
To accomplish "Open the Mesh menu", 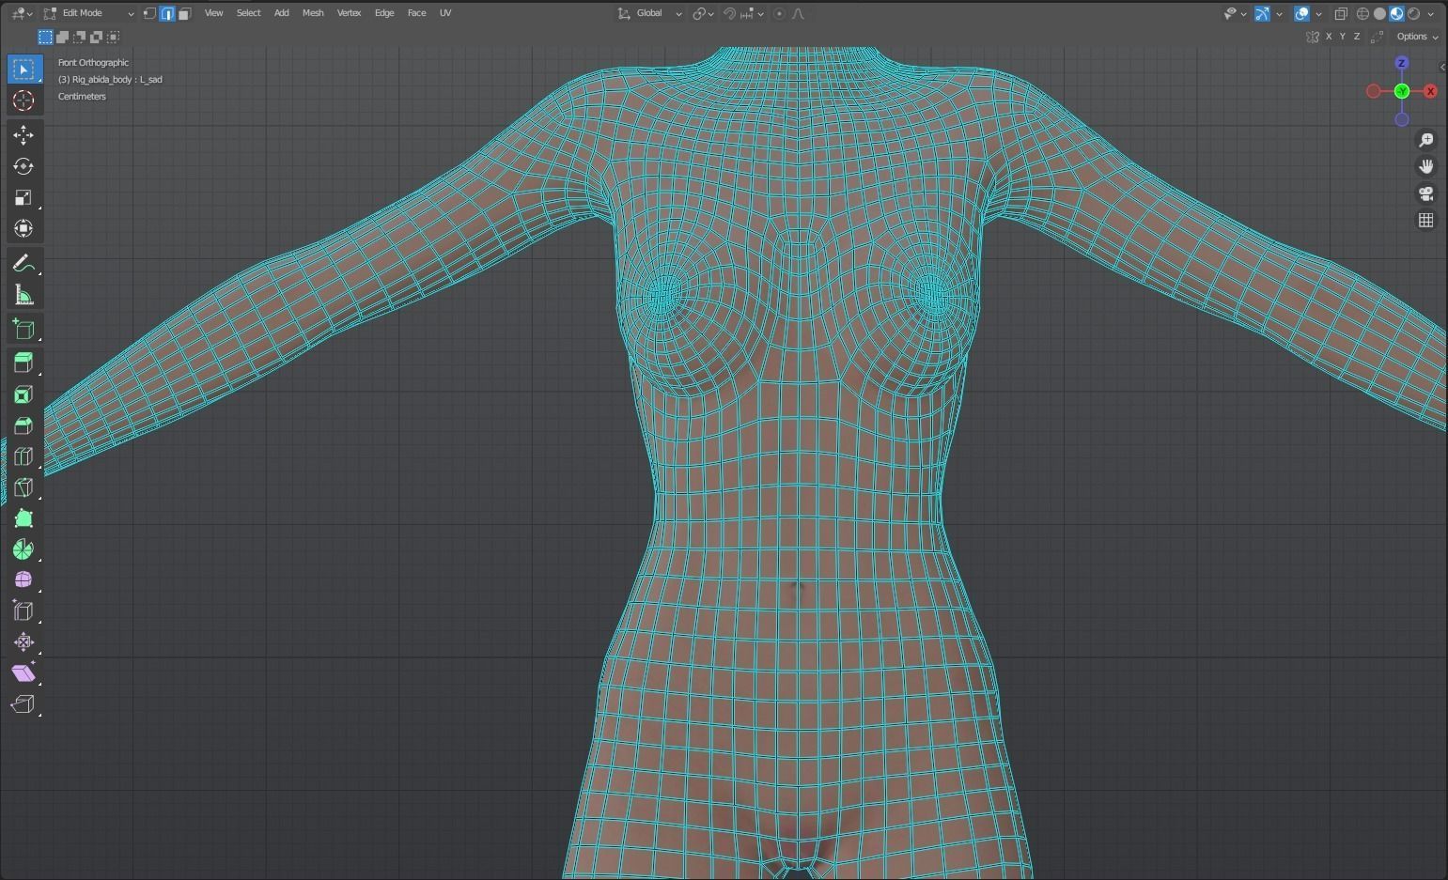I will [313, 13].
